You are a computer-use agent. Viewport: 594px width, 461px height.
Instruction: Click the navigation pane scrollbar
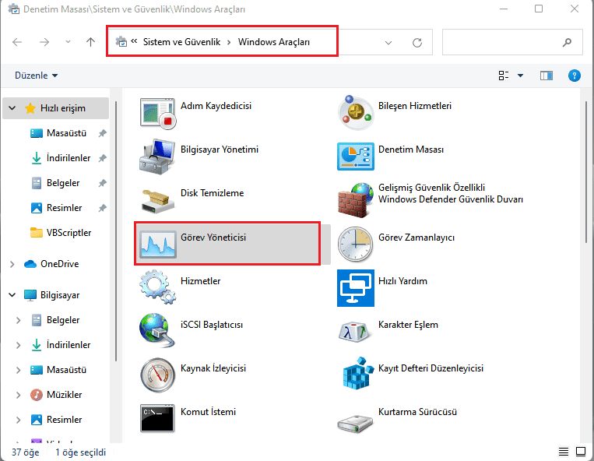(x=116, y=231)
